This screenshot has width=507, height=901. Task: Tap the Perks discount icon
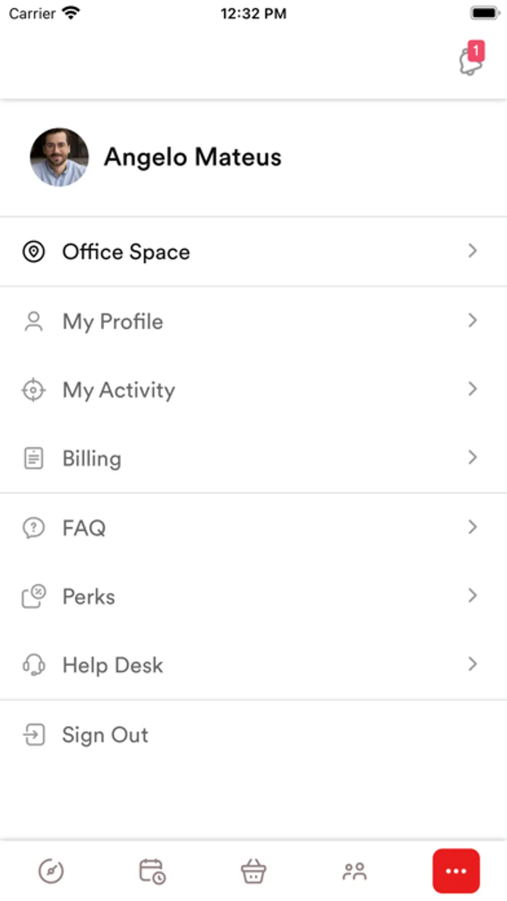(x=33, y=597)
